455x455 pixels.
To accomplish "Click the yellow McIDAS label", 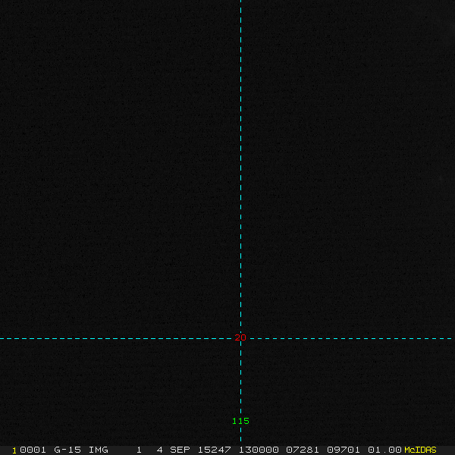I will [420, 450].
